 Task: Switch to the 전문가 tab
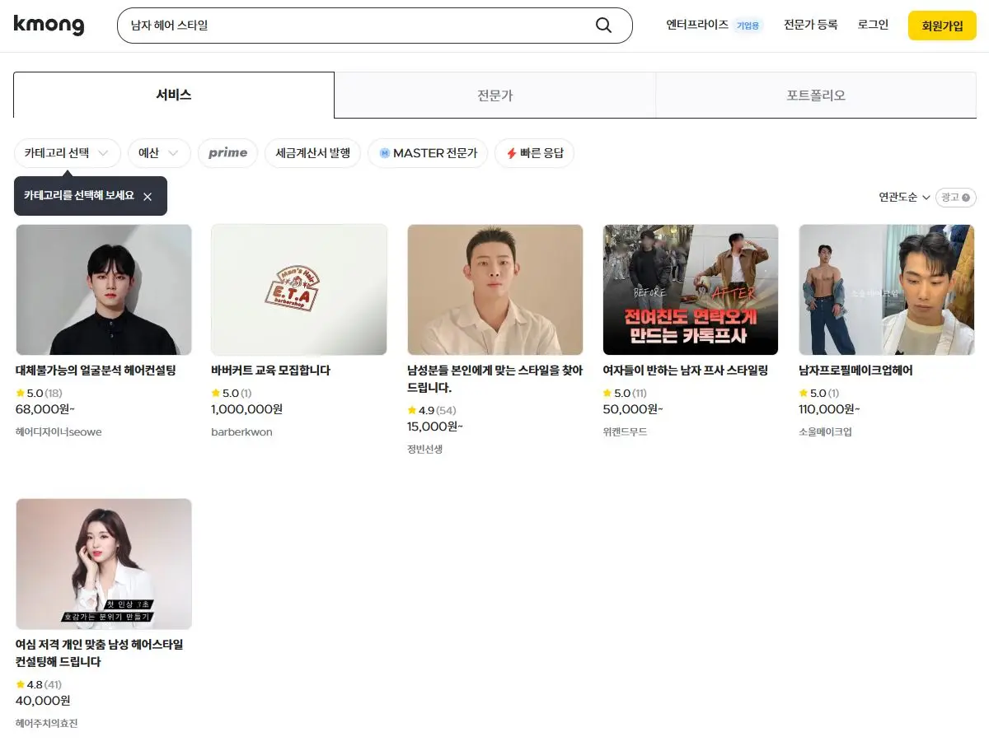(x=494, y=95)
